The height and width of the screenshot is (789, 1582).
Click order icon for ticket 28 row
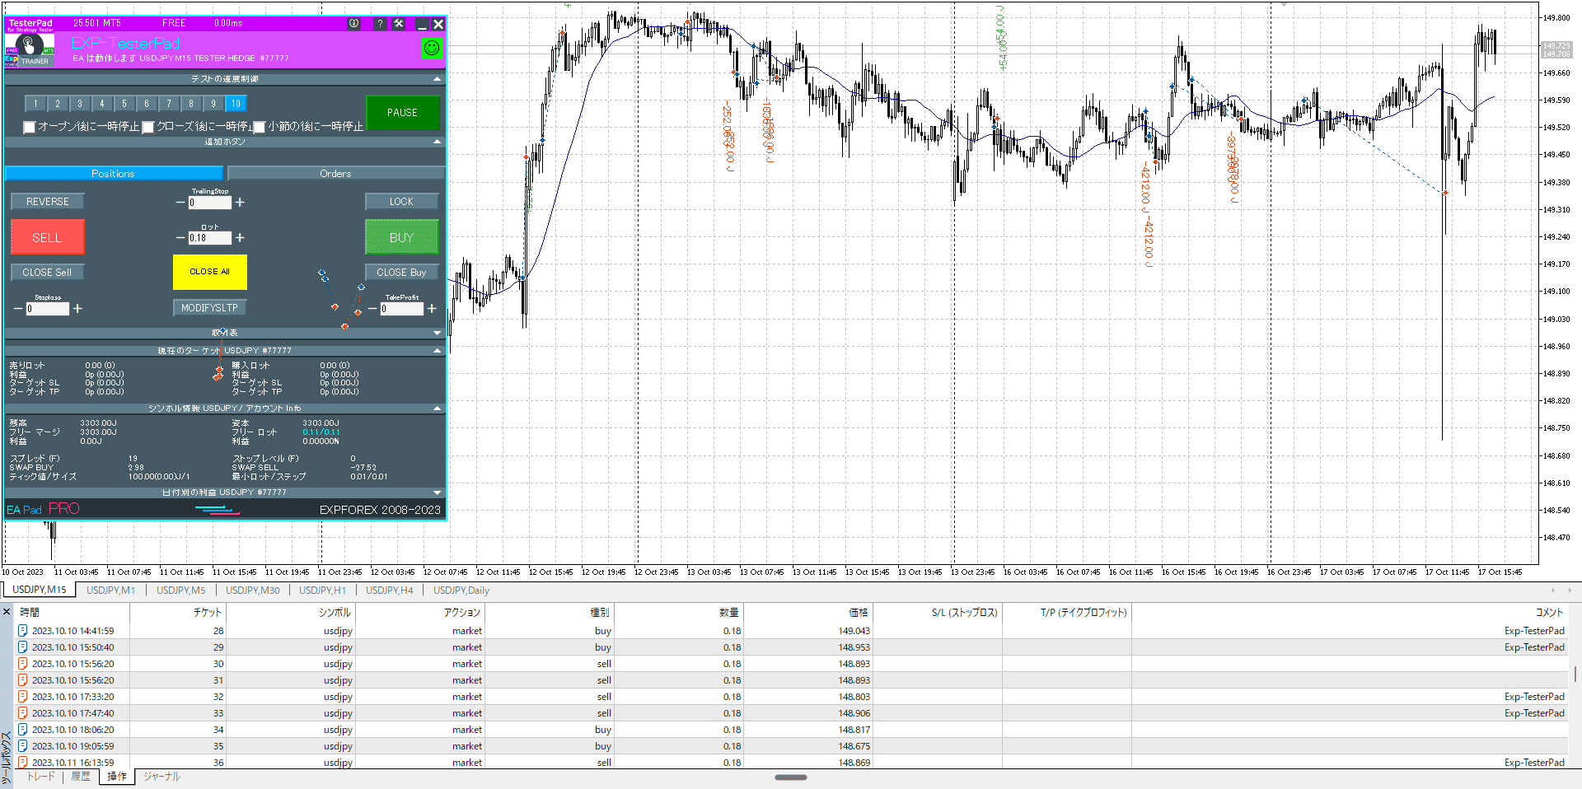[x=23, y=631]
